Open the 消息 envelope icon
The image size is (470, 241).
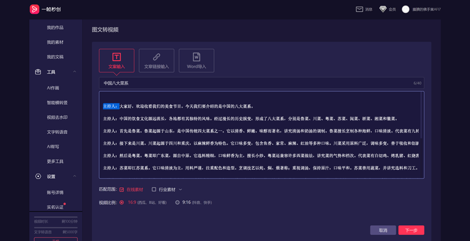point(359,9)
